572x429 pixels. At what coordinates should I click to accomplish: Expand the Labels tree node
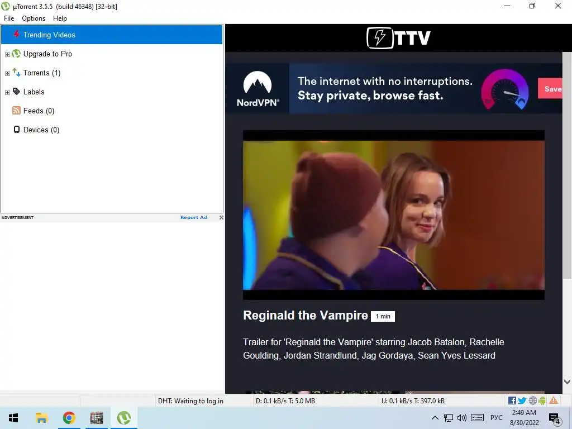pyautogui.click(x=7, y=92)
